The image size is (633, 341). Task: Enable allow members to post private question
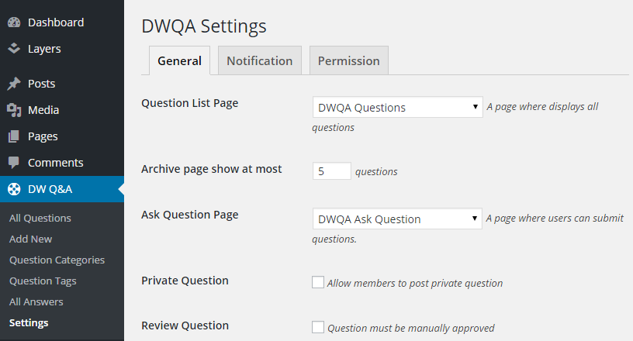point(318,282)
